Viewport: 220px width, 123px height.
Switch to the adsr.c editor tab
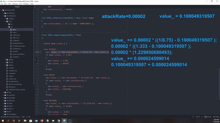click(x=49, y=7)
